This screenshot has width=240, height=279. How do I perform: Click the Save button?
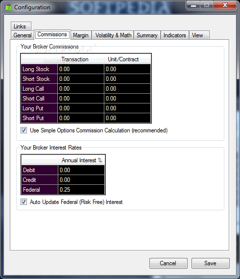(x=210, y=263)
